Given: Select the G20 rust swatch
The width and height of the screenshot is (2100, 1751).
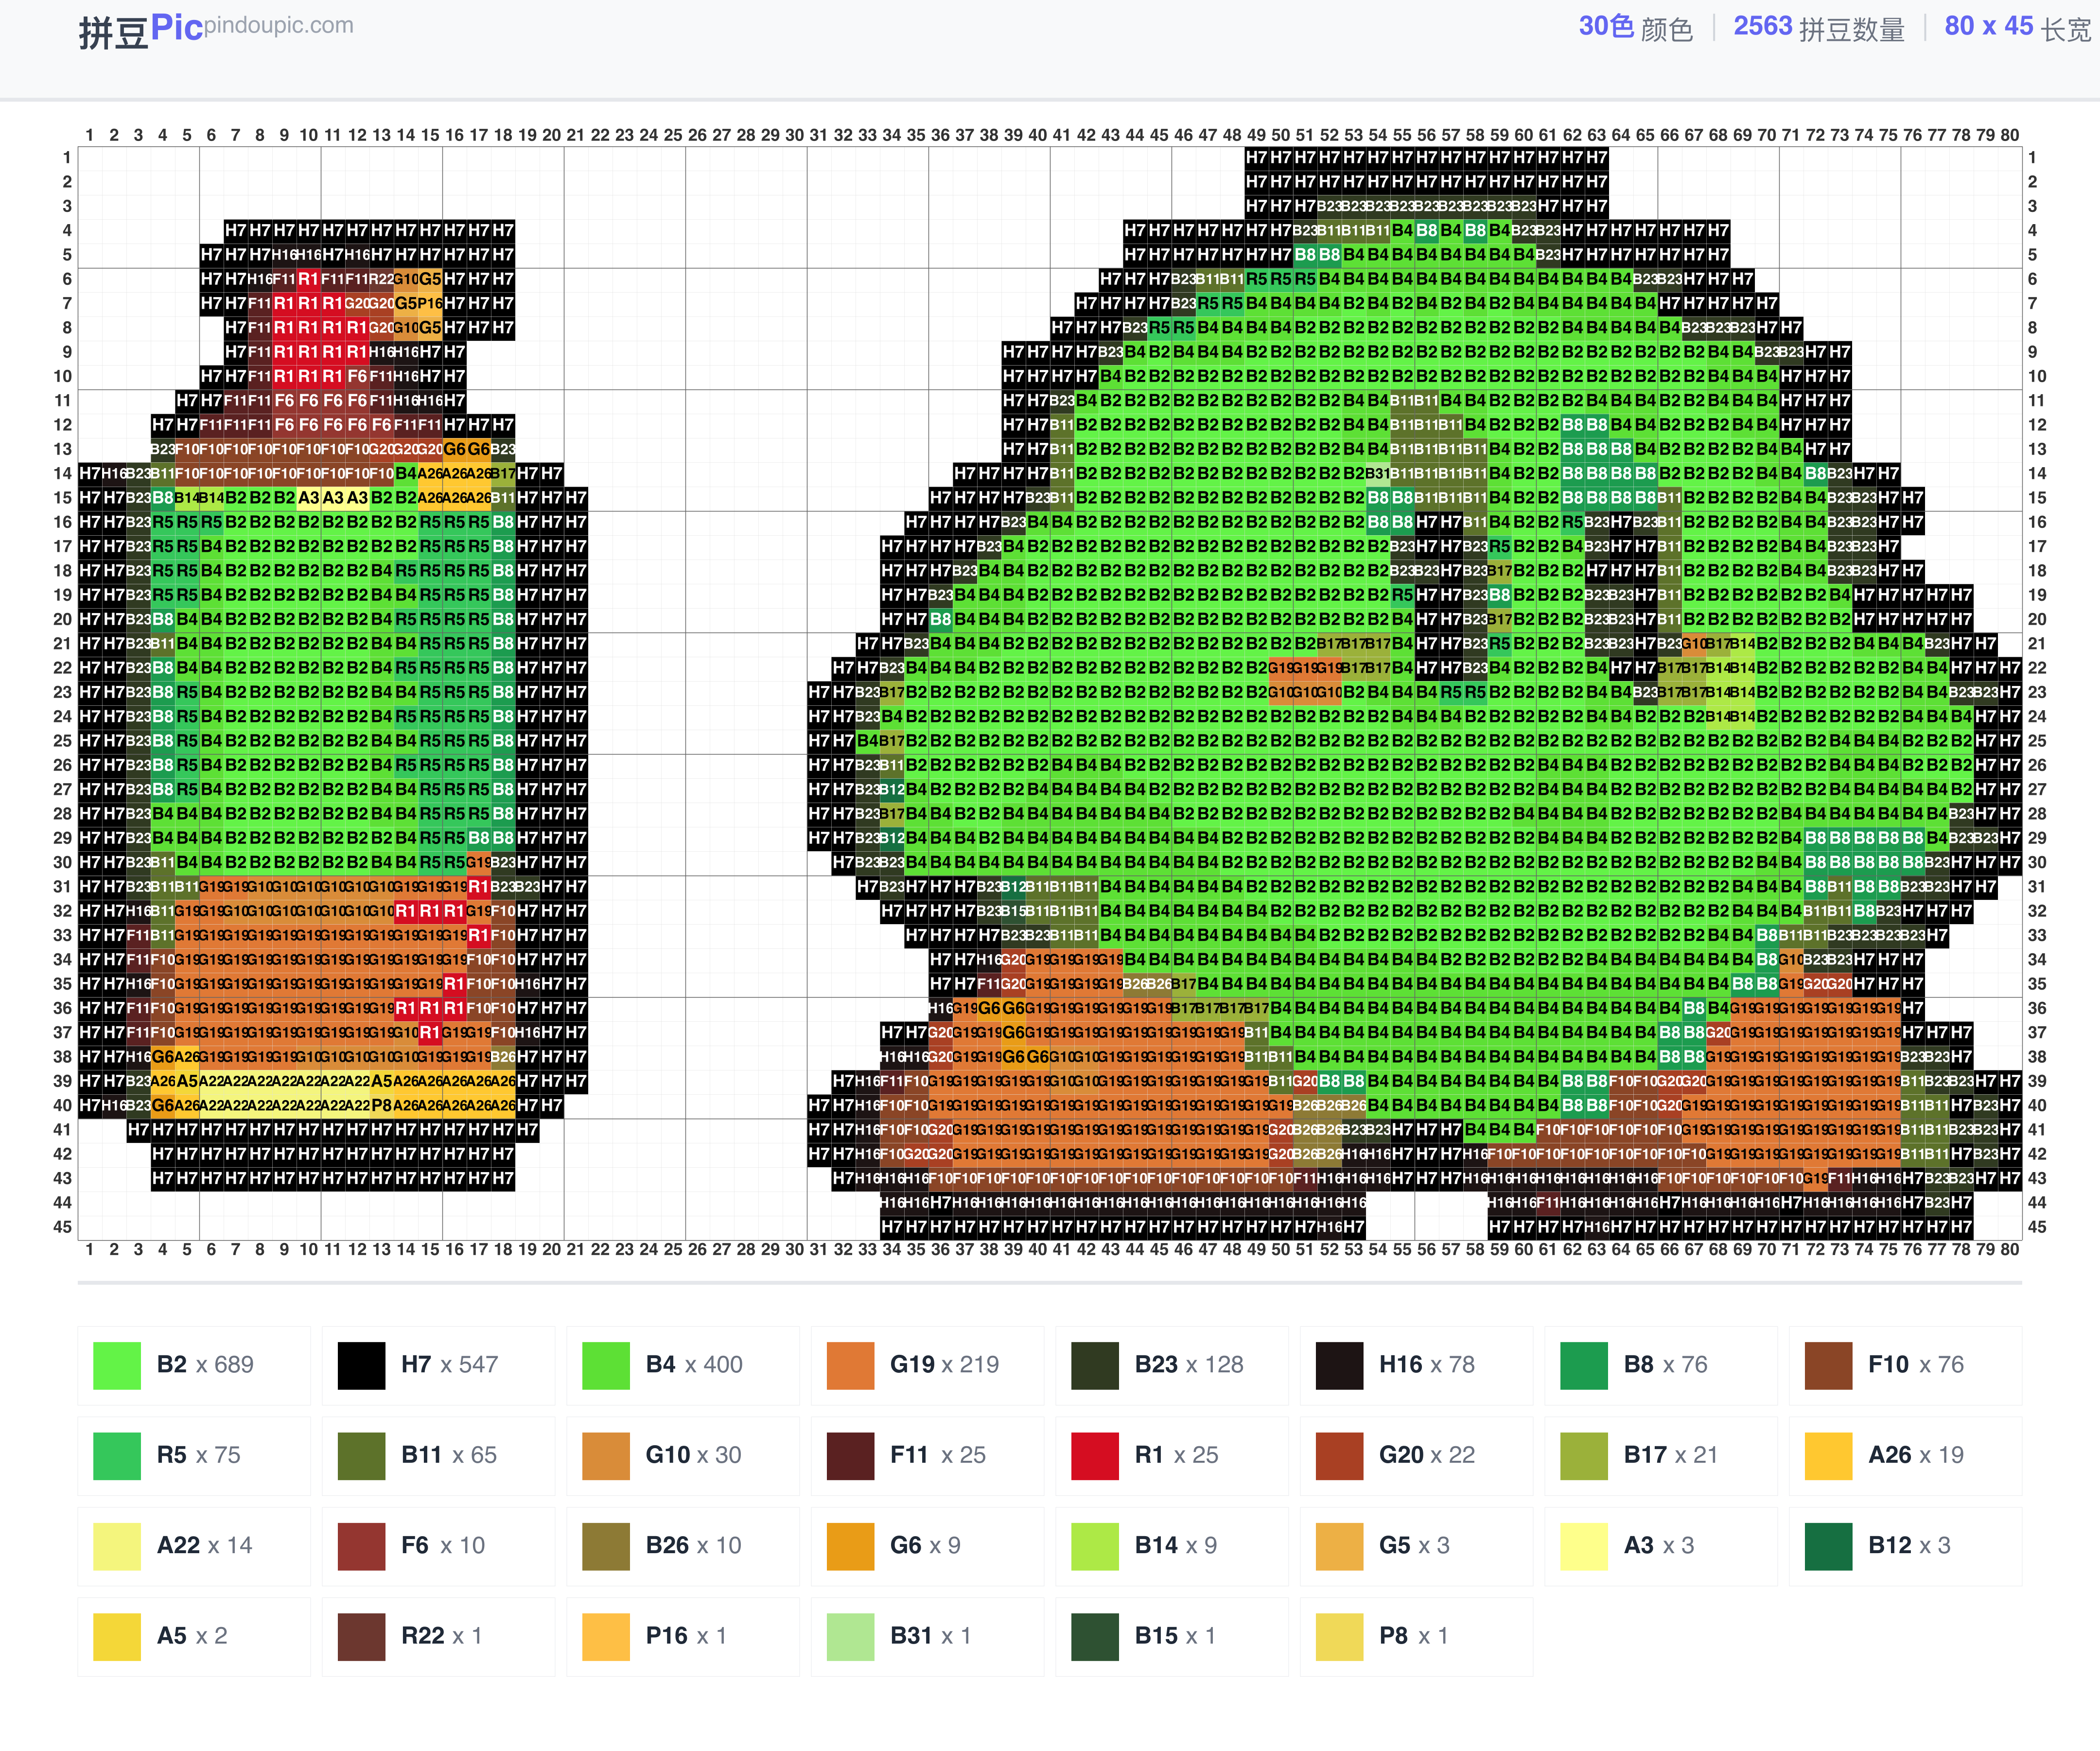Looking at the screenshot, I should [1339, 1455].
